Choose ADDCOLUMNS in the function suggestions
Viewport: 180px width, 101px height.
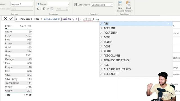click(x=136, y=56)
